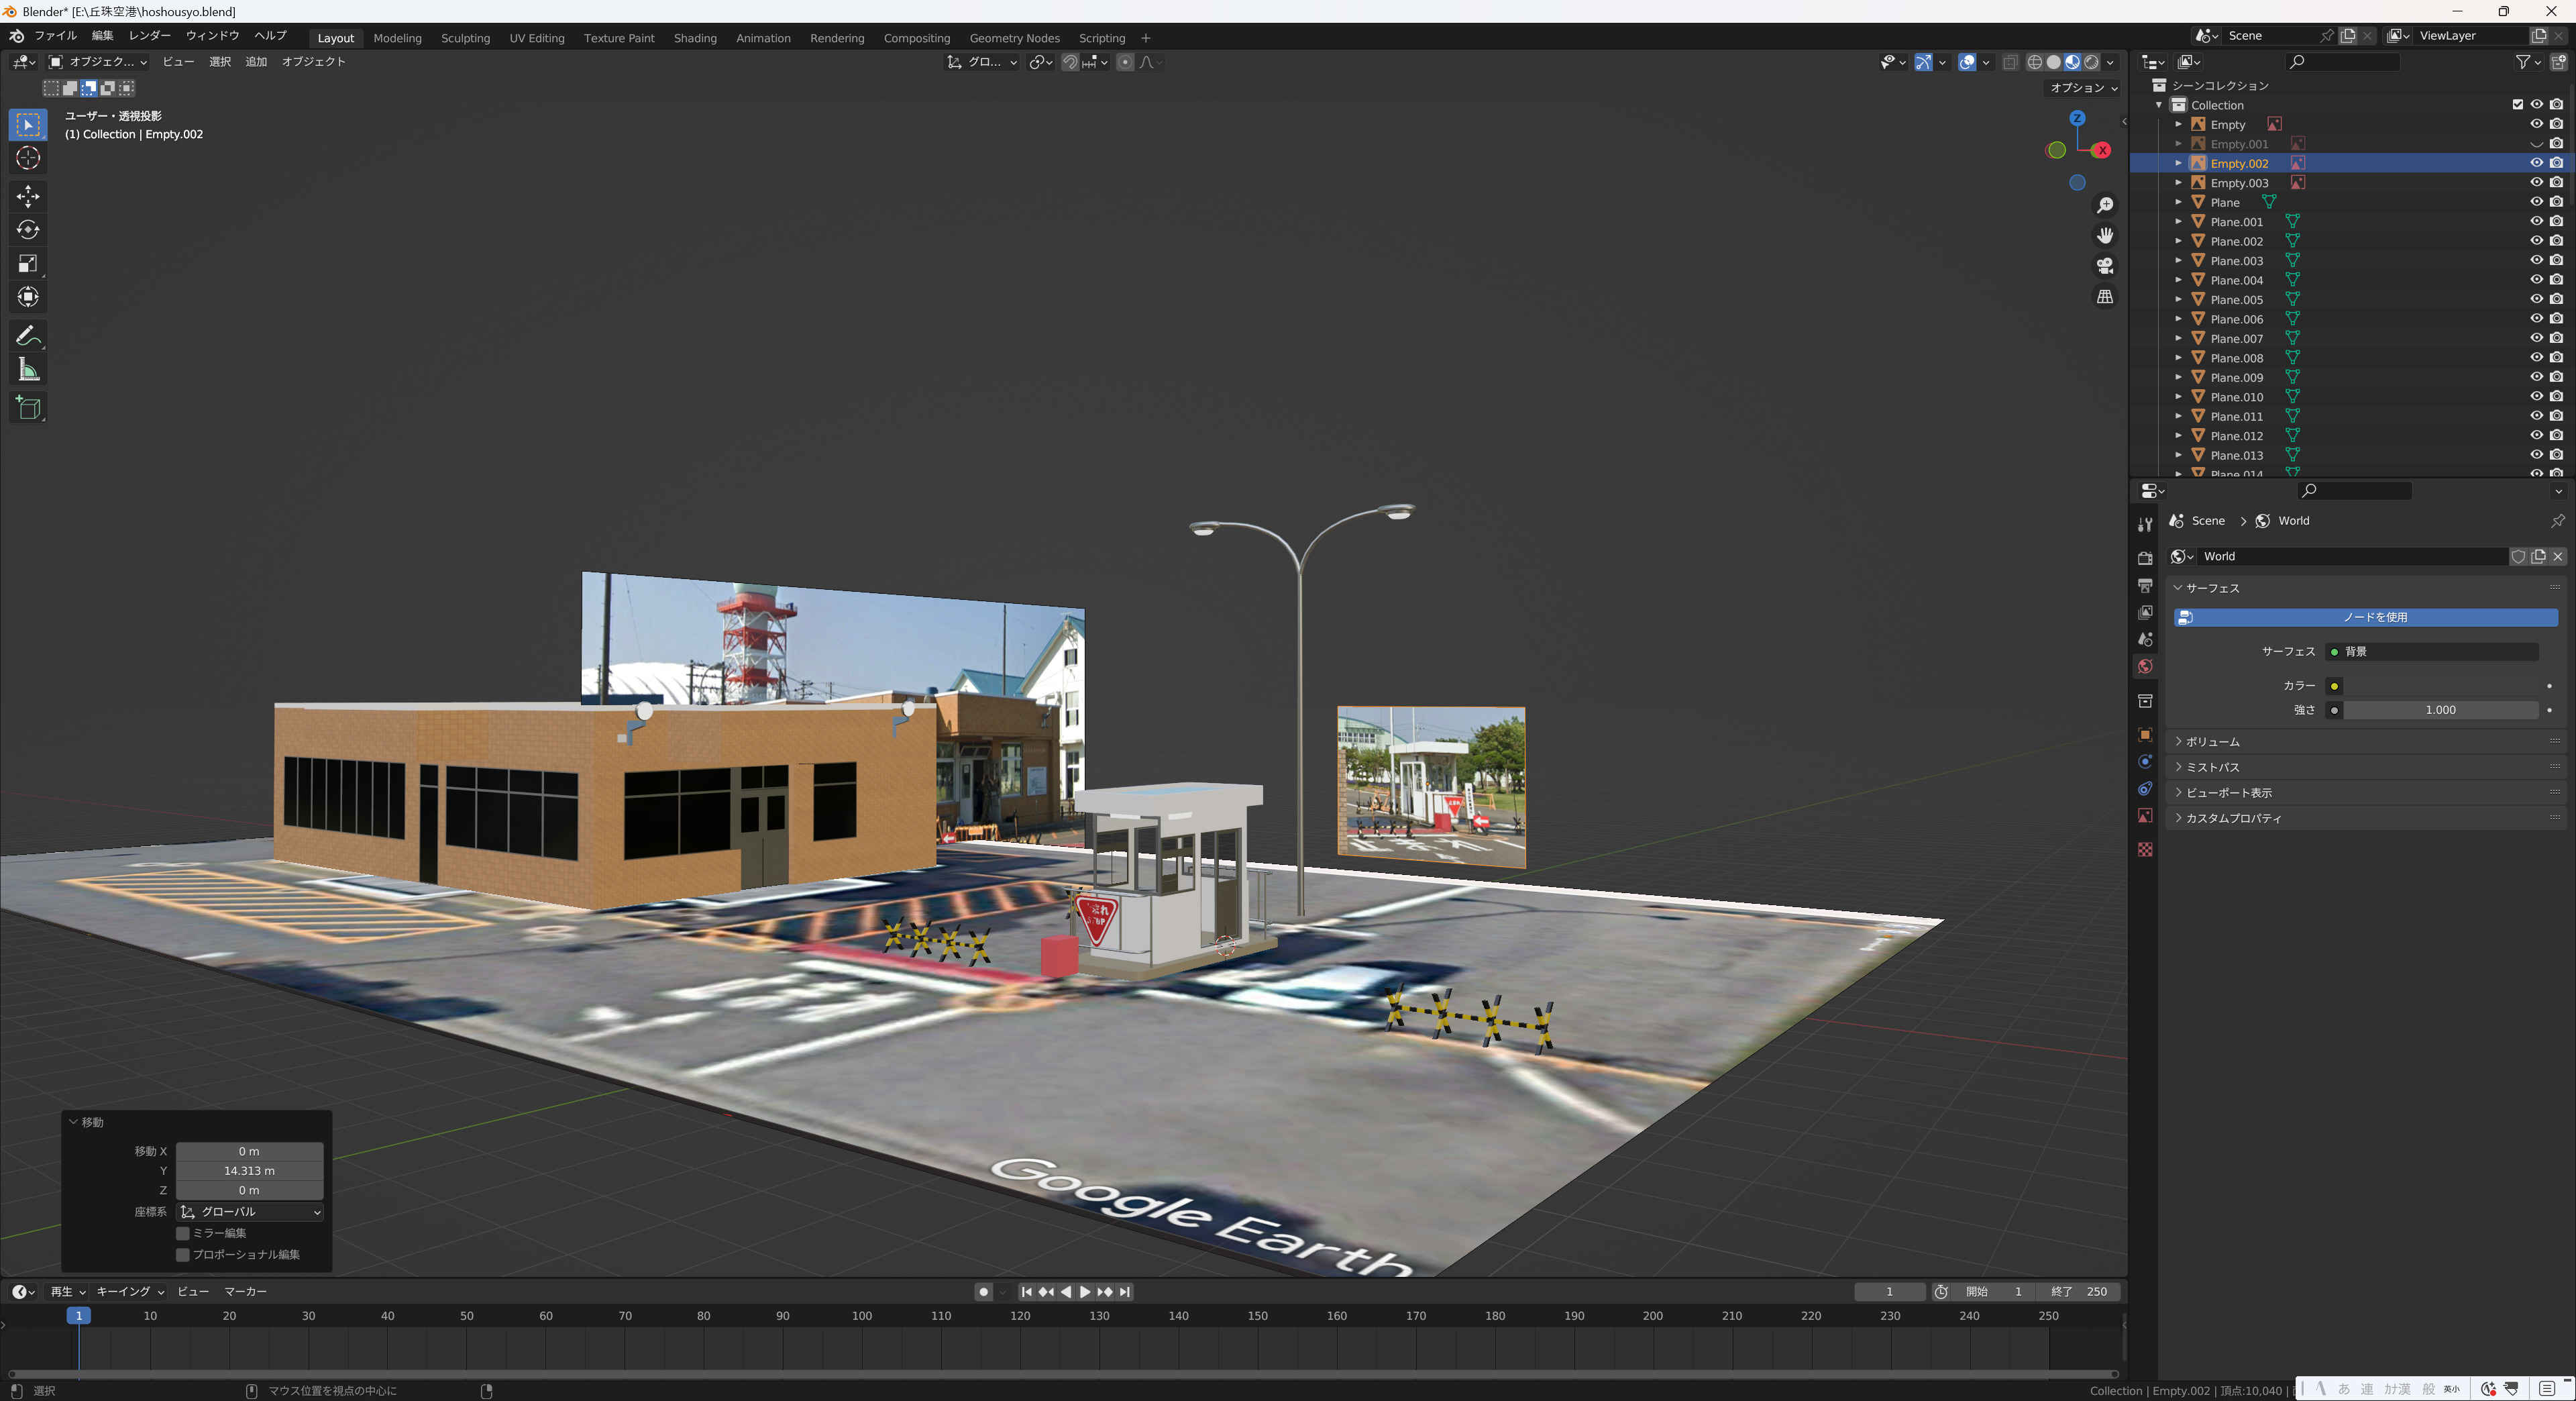Expand the Empty.003 tree item

pyautogui.click(x=2178, y=183)
